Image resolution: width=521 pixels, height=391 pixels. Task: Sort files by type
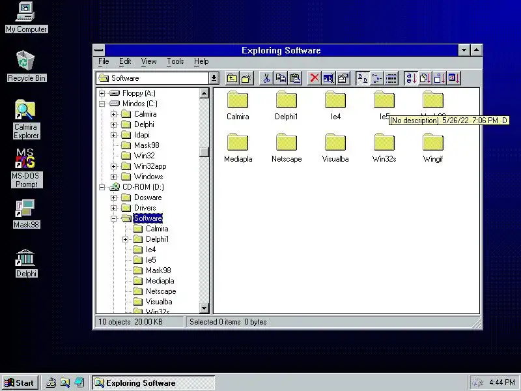(425, 78)
